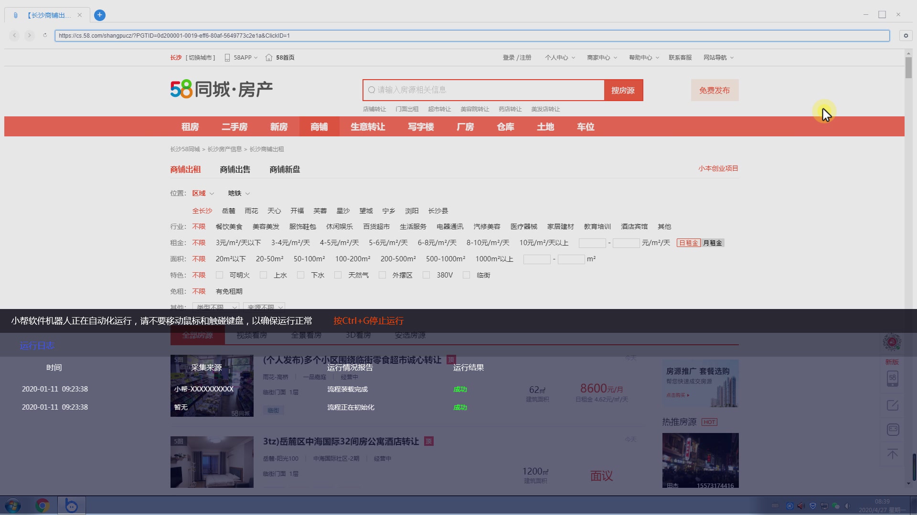
Task: Click the 顶 badge on 超市诚心转让 listing
Action: tap(451, 360)
